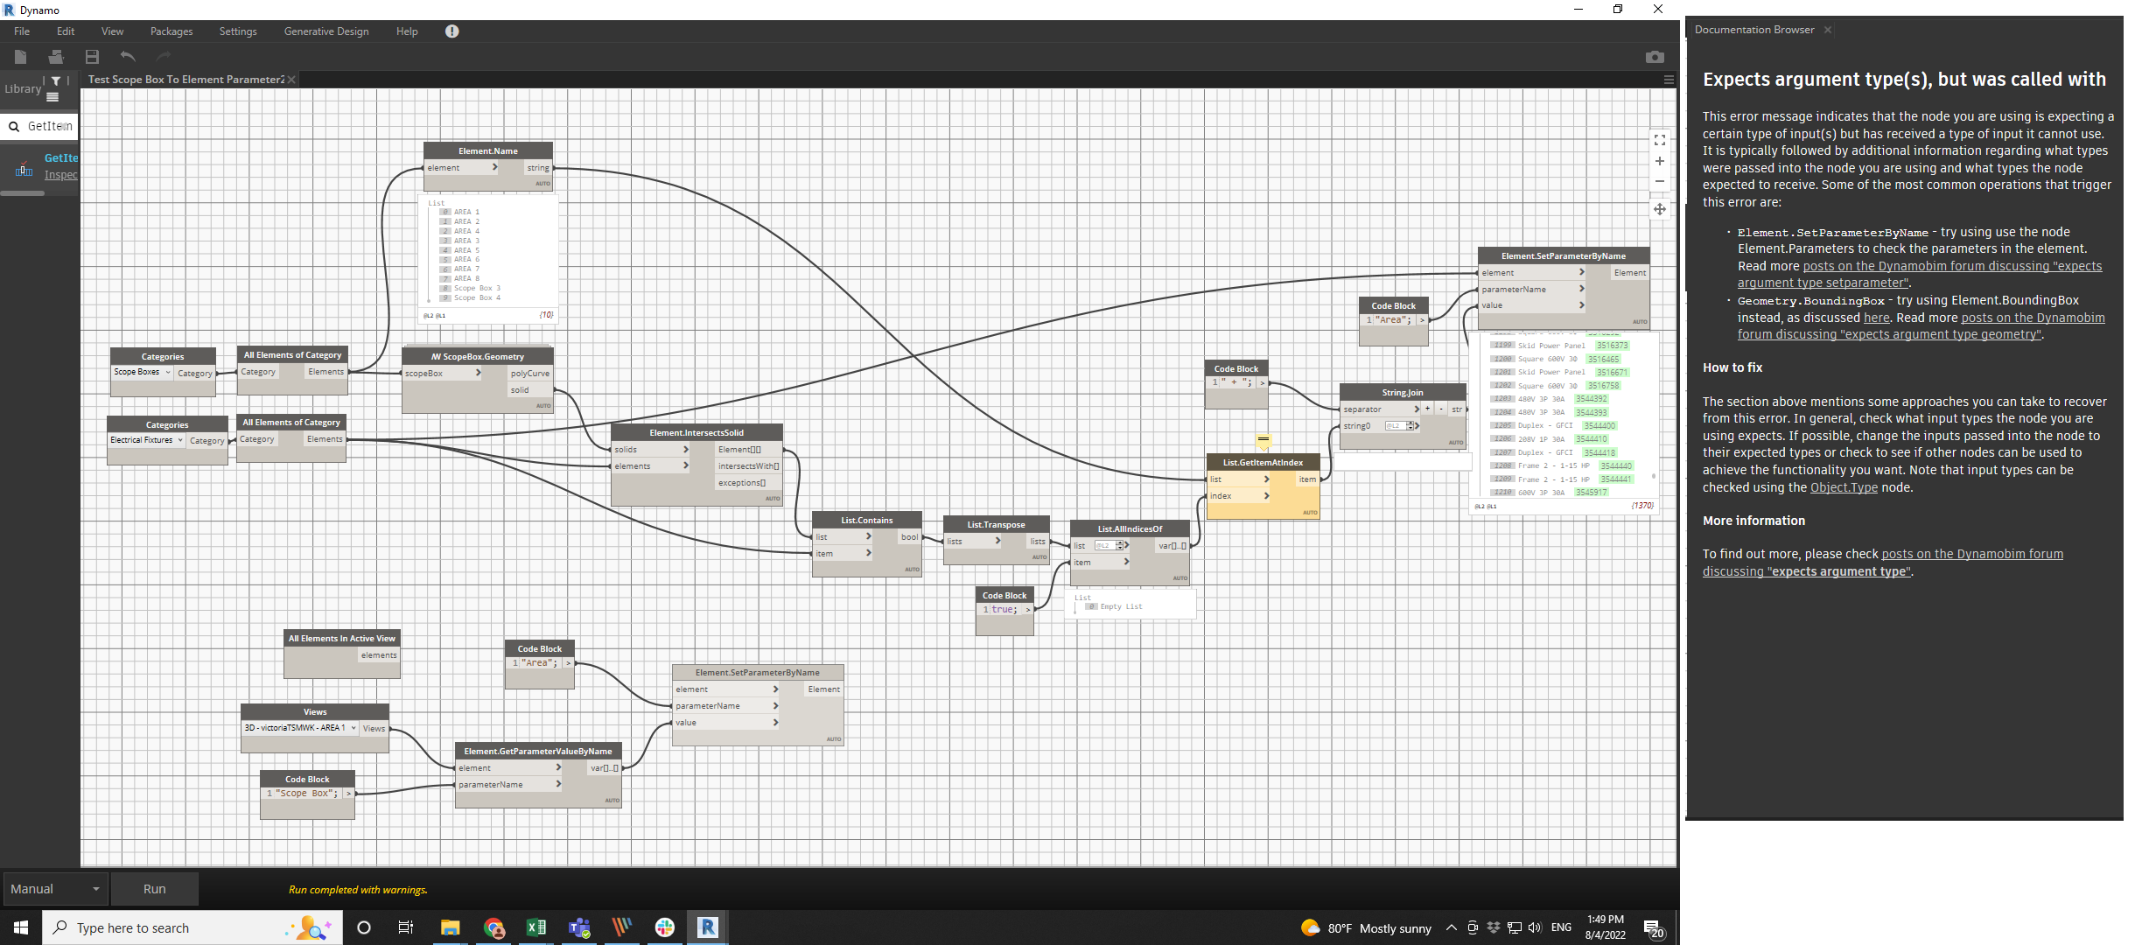Open the Packages menu

click(171, 31)
